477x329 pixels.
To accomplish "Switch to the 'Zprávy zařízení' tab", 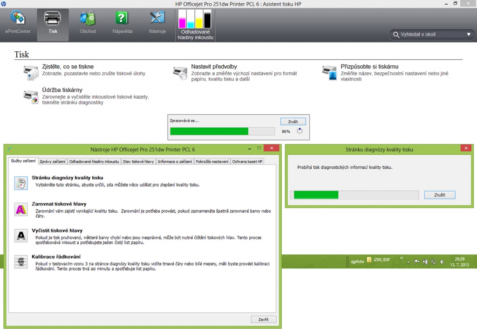I will pyautogui.click(x=52, y=162).
